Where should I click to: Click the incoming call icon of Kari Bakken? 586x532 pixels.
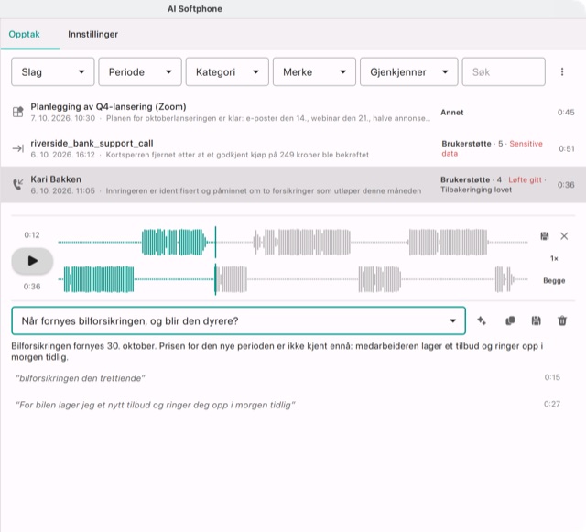18,184
